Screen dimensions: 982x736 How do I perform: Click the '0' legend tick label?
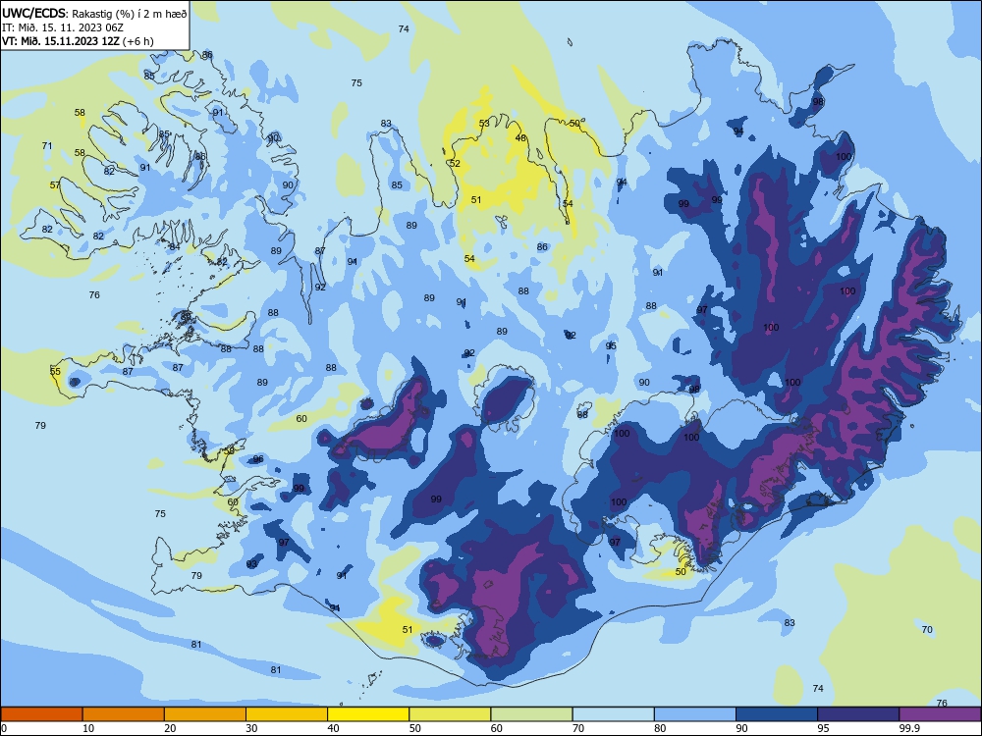coord(4,728)
